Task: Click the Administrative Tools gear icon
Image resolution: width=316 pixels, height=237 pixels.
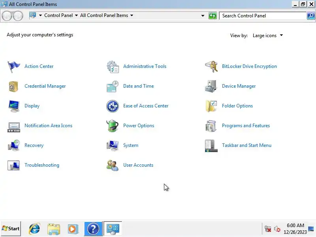Action: click(x=113, y=66)
